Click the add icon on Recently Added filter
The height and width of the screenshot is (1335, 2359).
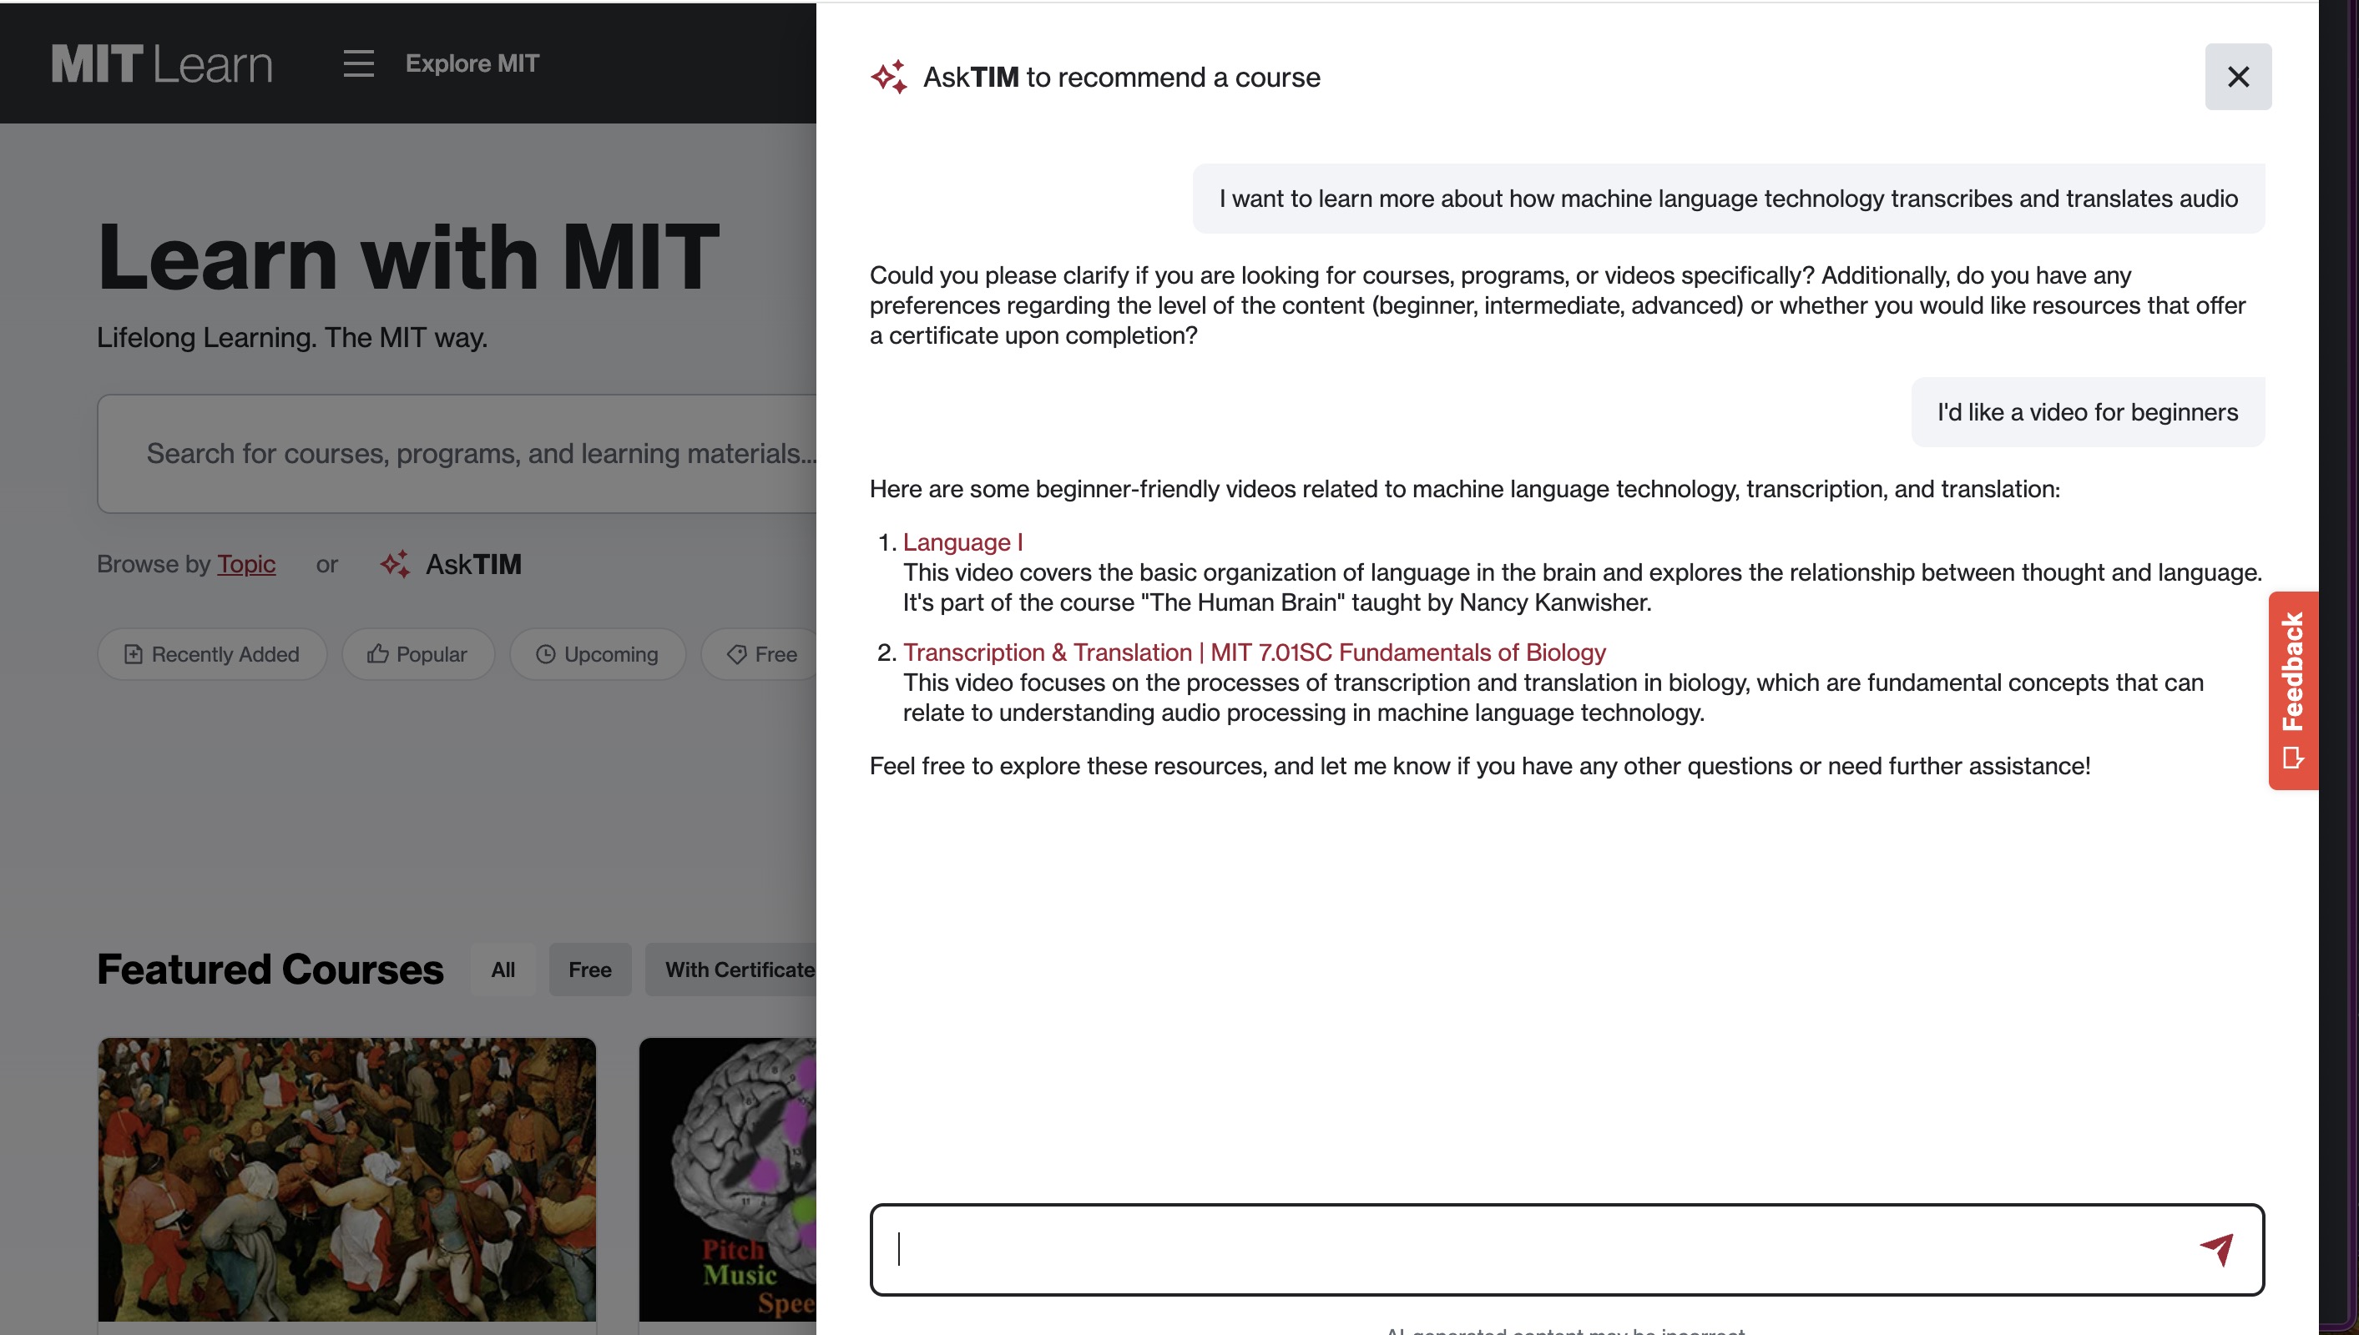point(132,654)
